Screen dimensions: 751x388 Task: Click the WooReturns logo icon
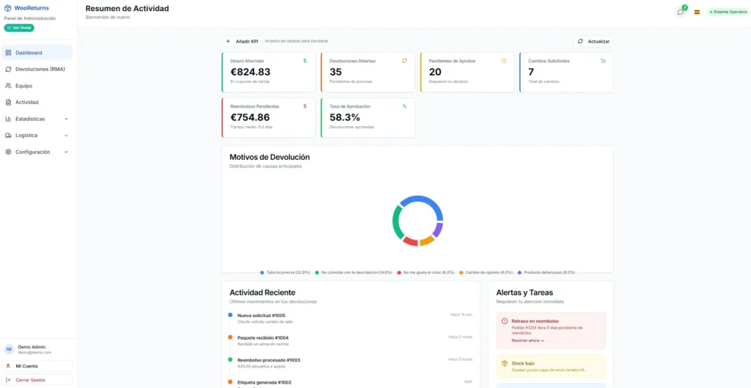point(8,8)
